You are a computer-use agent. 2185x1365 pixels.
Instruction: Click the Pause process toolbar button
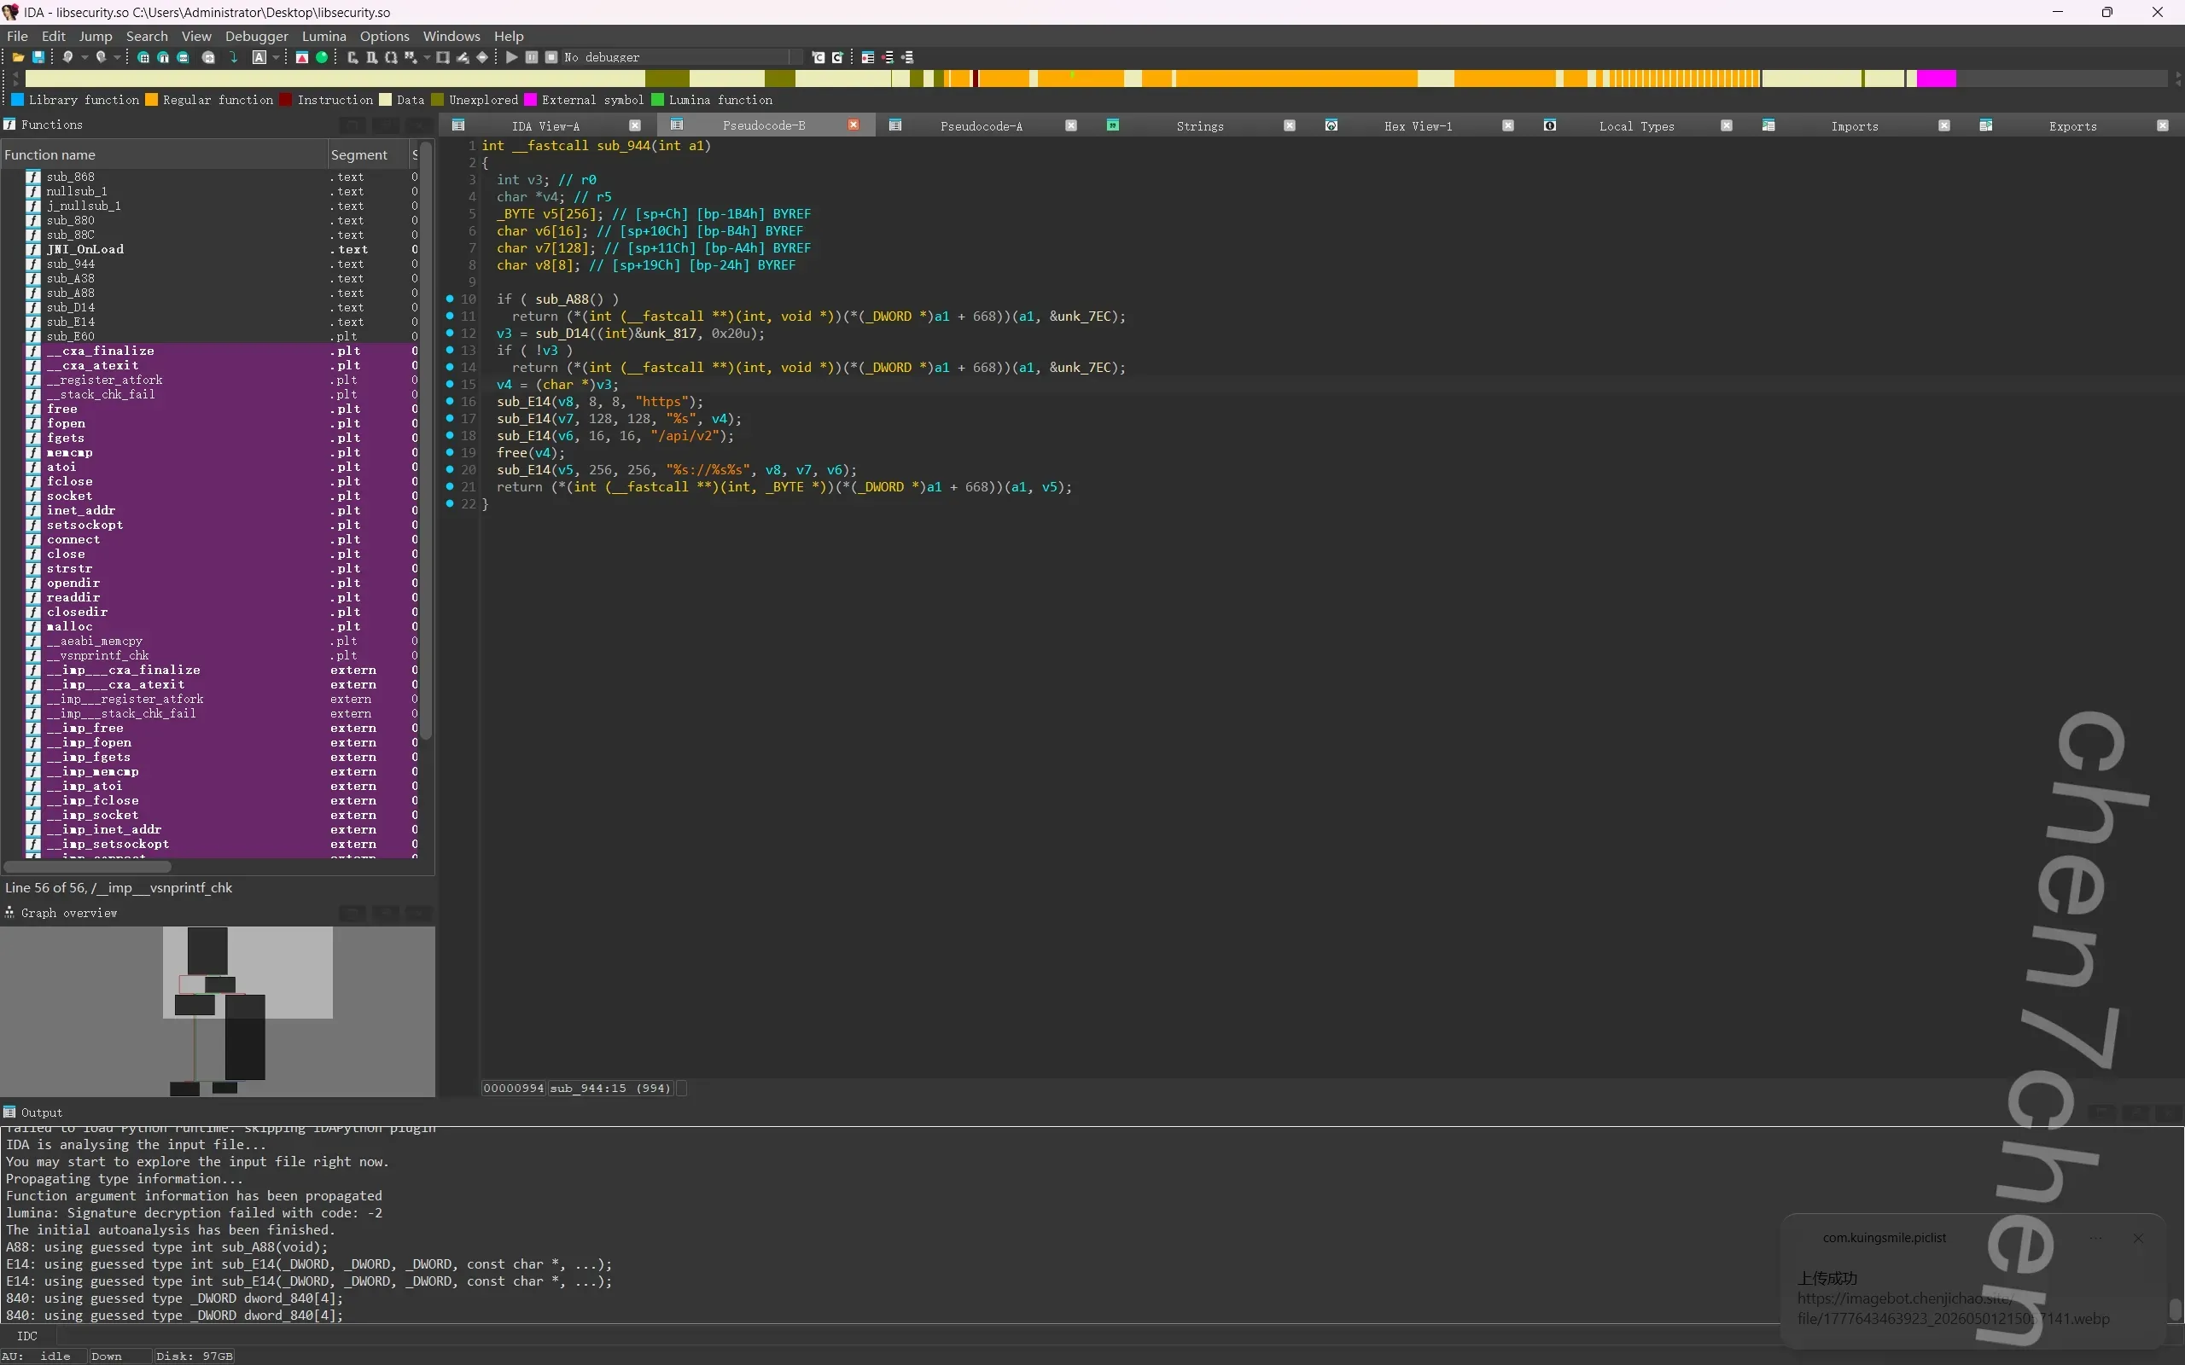(532, 57)
